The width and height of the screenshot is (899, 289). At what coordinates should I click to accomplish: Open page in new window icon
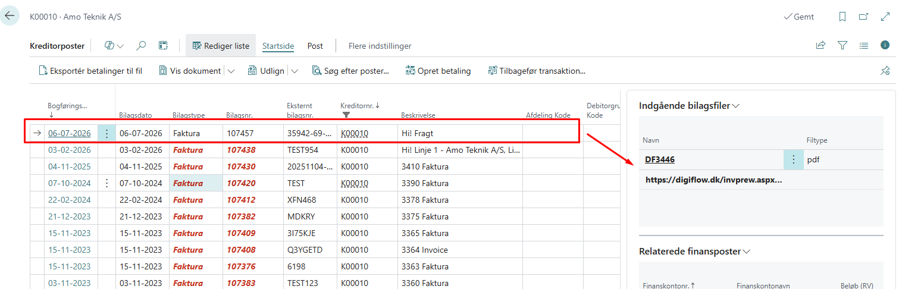click(864, 17)
